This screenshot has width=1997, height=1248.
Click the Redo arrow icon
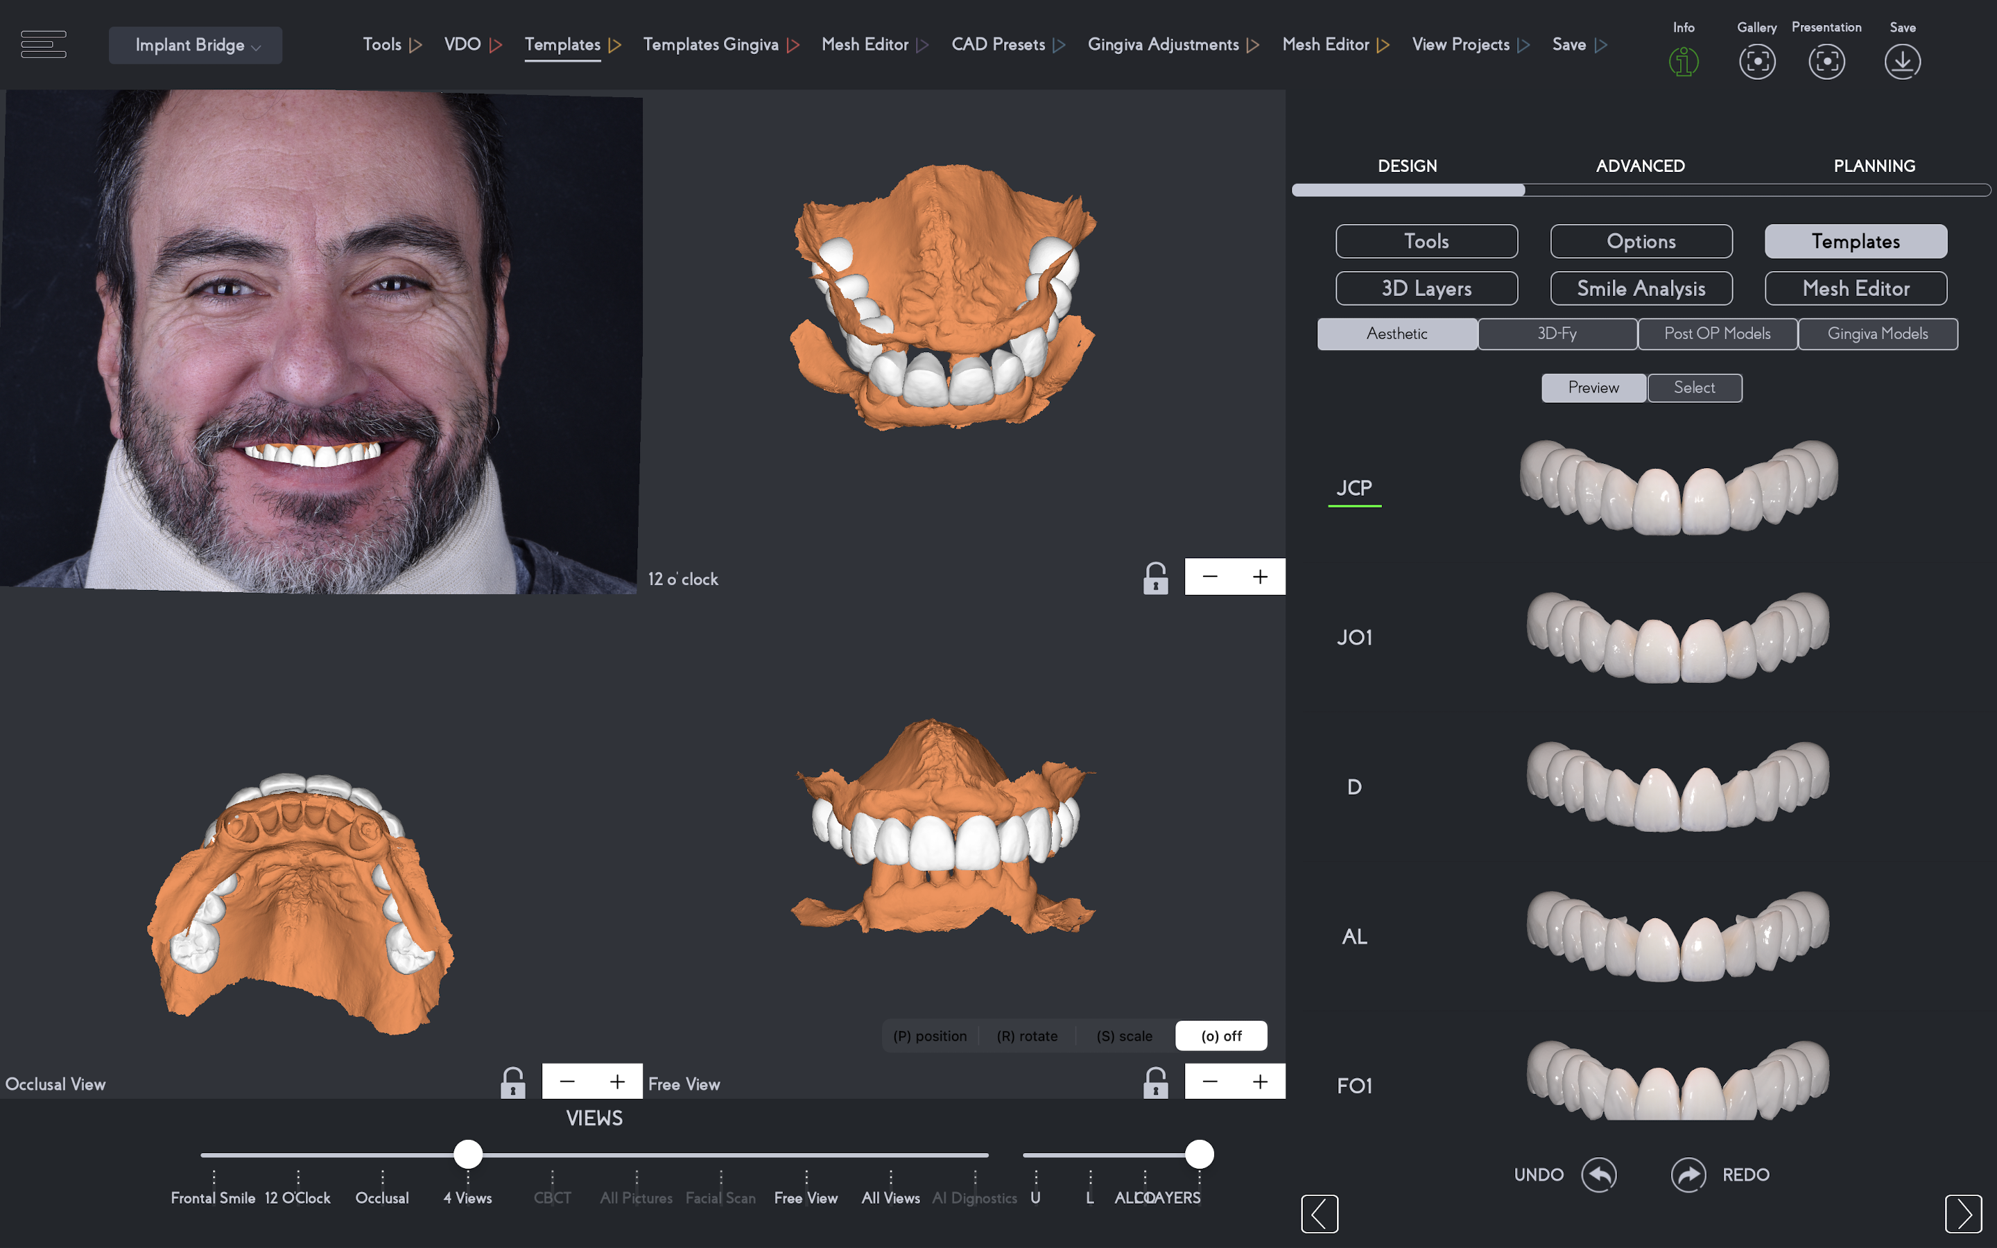click(x=1688, y=1175)
